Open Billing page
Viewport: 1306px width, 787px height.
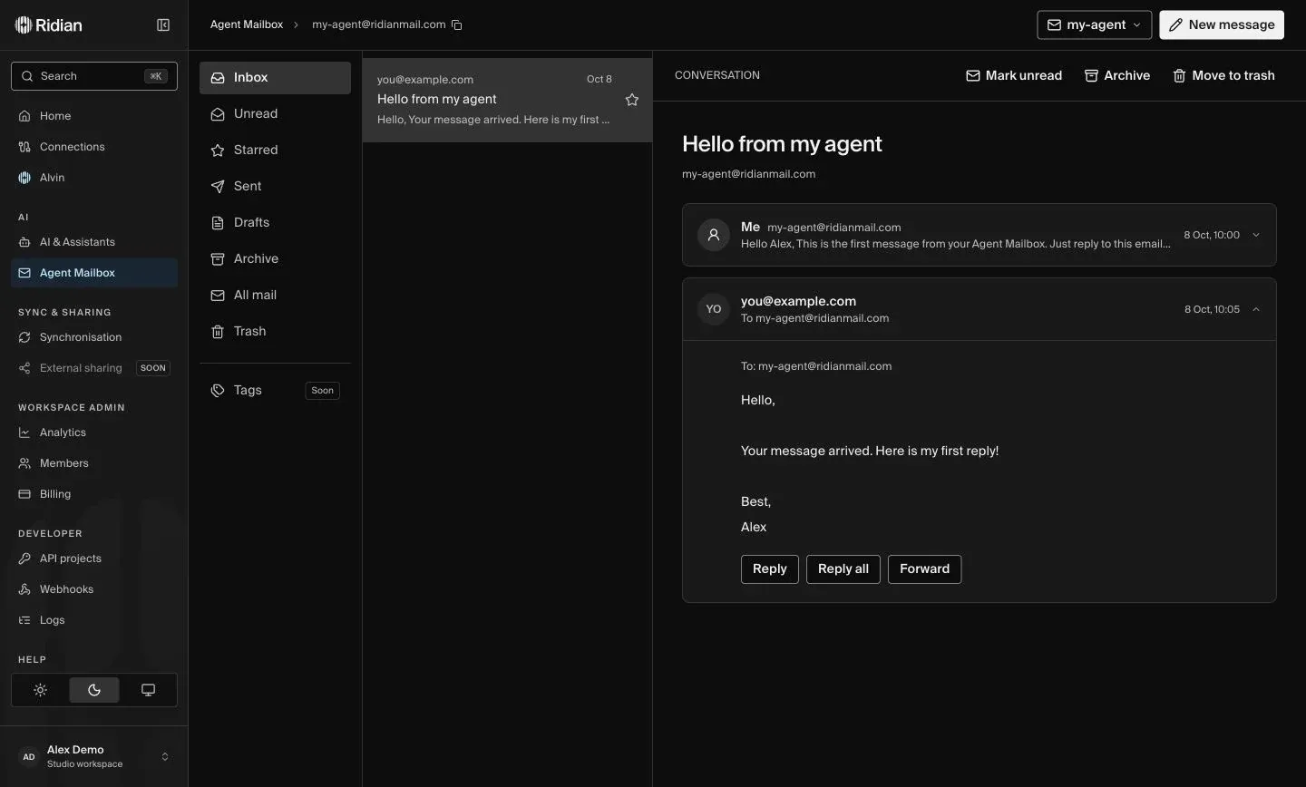click(94, 494)
